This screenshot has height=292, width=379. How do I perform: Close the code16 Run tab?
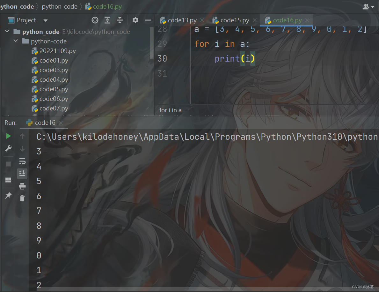coord(61,123)
